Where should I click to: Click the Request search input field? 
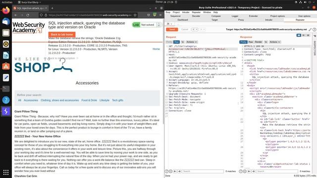[x=203, y=172]
